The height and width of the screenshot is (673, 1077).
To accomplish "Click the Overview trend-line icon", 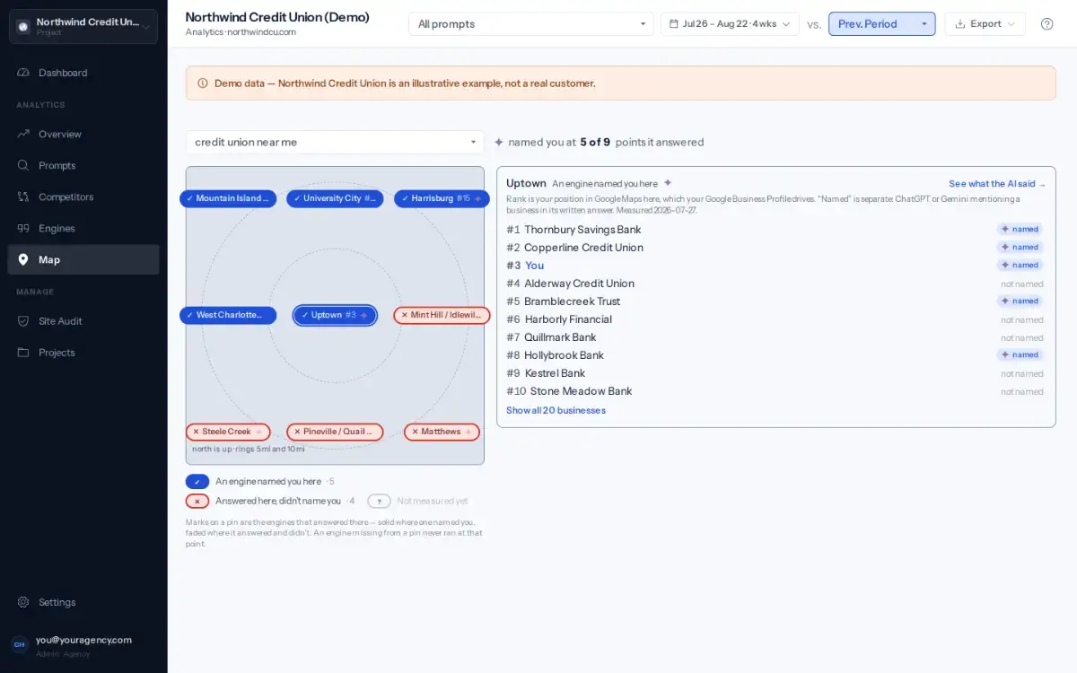I will 23,134.
